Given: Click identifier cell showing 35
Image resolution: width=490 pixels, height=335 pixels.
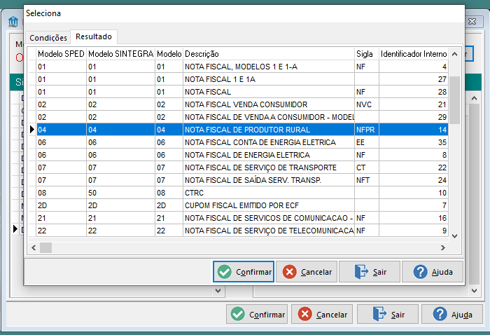Looking at the screenshot, I should click(x=414, y=142).
